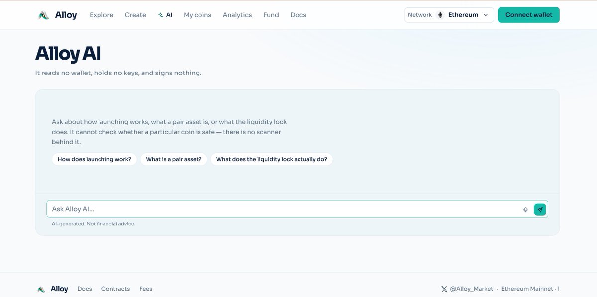Open the Create page
Screen dimensions: 597x297
[x=135, y=15]
